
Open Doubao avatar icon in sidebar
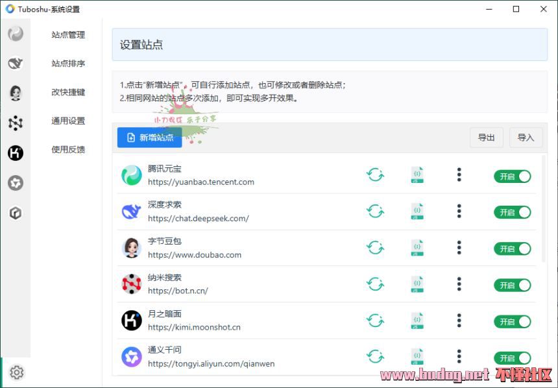[16, 93]
